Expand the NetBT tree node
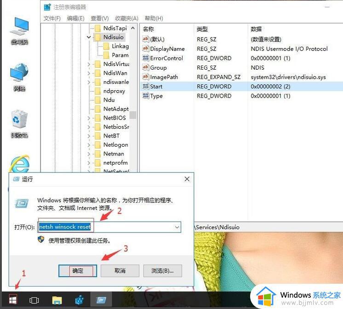This screenshot has height=309, width=343. tap(89, 136)
